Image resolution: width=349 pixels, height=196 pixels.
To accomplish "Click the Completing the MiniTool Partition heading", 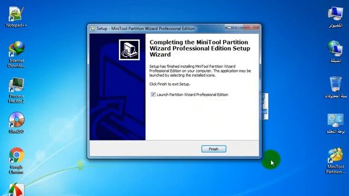I will point(200,48).
